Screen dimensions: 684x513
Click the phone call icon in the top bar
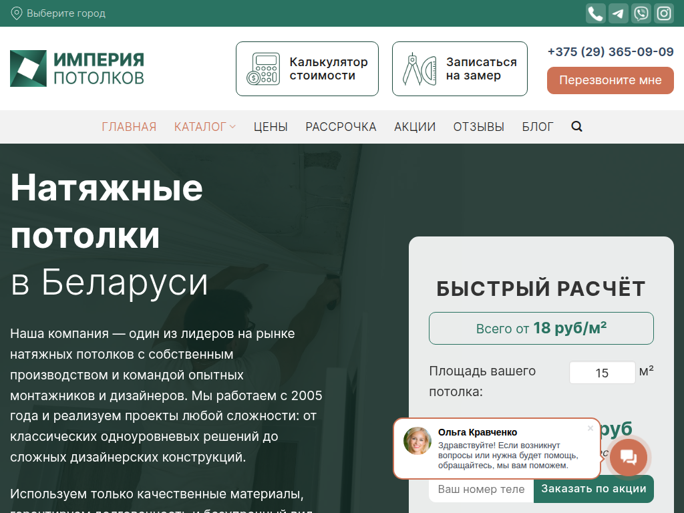click(595, 13)
